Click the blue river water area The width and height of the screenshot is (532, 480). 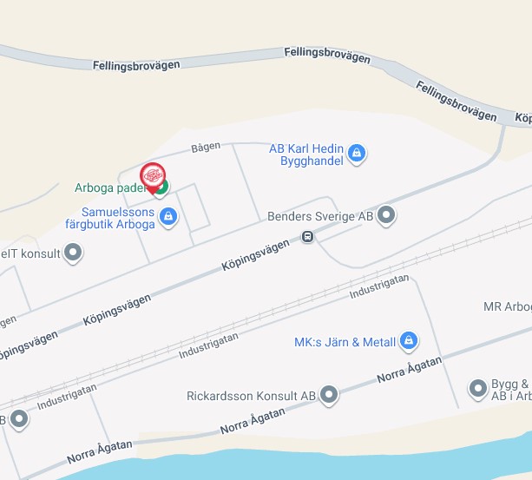click(x=305, y=464)
